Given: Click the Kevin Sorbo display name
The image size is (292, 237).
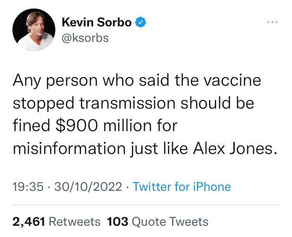Looking at the screenshot, I should [96, 23].
